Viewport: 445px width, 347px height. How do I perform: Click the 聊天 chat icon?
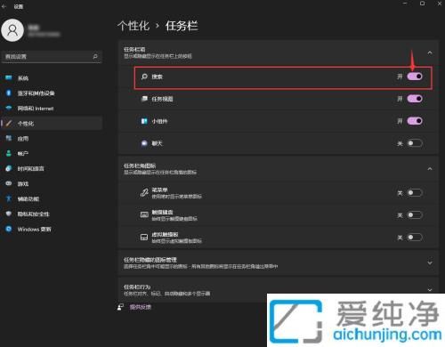pyautogui.click(x=144, y=143)
